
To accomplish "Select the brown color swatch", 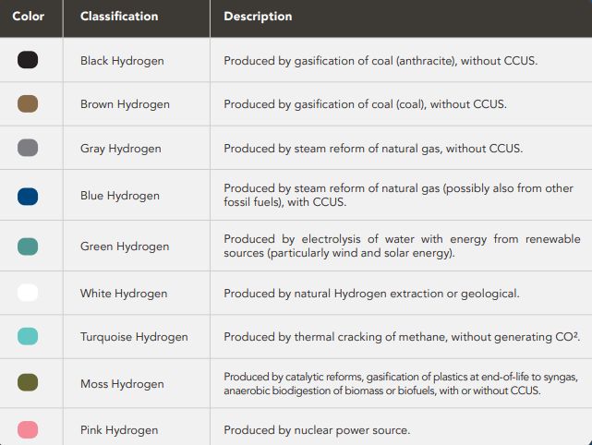I will 28,104.
